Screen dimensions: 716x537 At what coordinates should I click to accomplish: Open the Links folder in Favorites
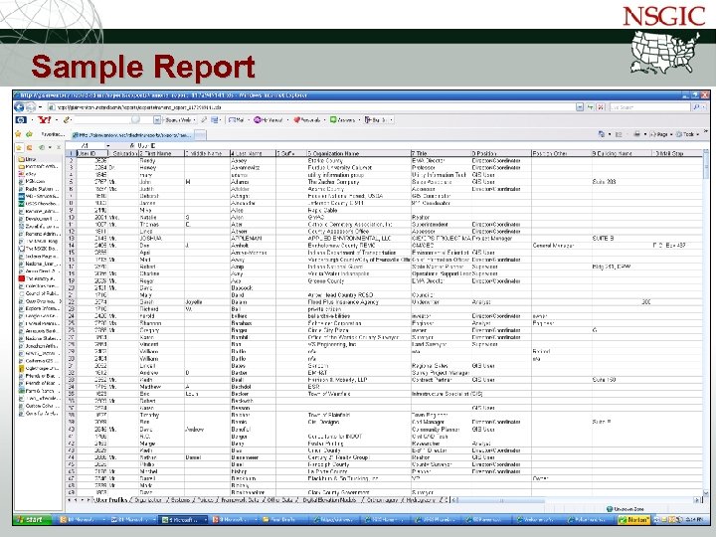point(28,159)
